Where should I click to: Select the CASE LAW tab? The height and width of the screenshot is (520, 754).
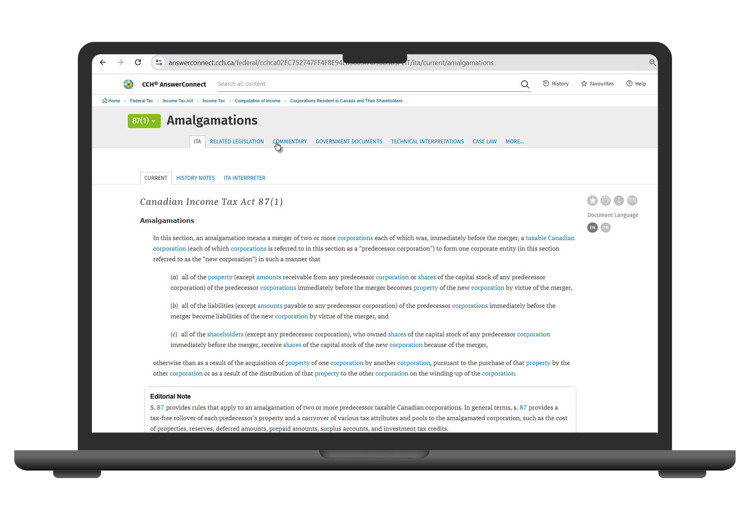click(484, 142)
